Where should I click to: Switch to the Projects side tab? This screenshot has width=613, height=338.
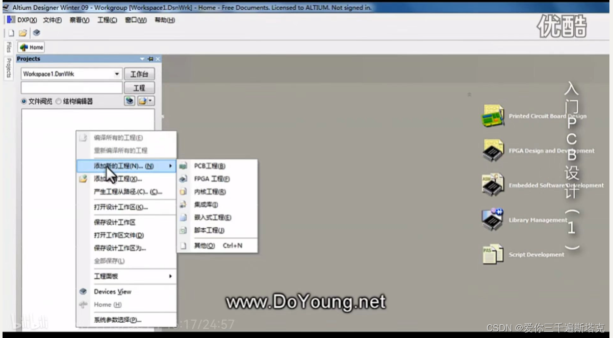[x=8, y=67]
